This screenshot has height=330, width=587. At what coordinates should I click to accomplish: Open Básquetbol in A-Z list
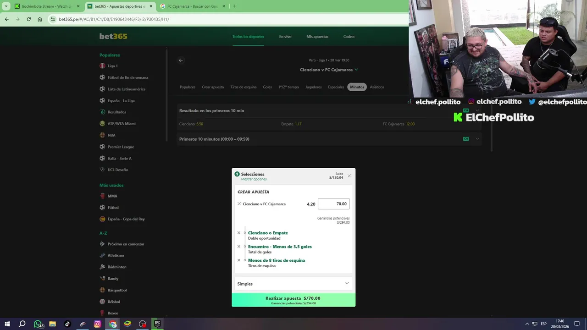coord(117,290)
